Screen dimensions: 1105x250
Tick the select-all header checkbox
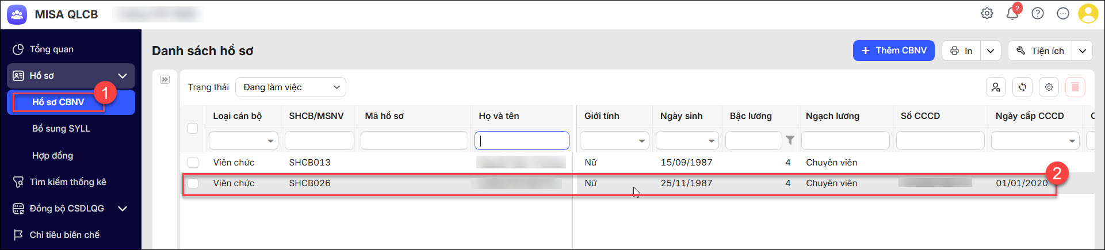pos(193,128)
